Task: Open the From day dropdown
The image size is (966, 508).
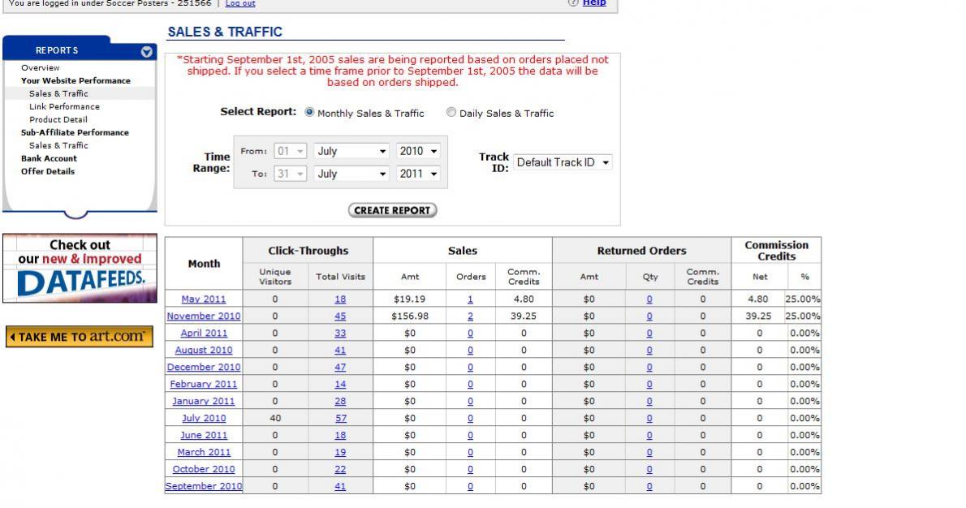Action: click(x=290, y=151)
